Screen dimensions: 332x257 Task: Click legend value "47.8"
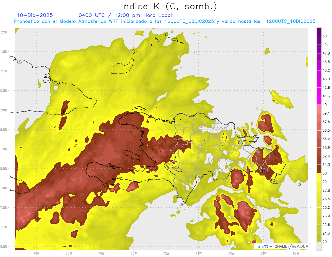coord(326,53)
